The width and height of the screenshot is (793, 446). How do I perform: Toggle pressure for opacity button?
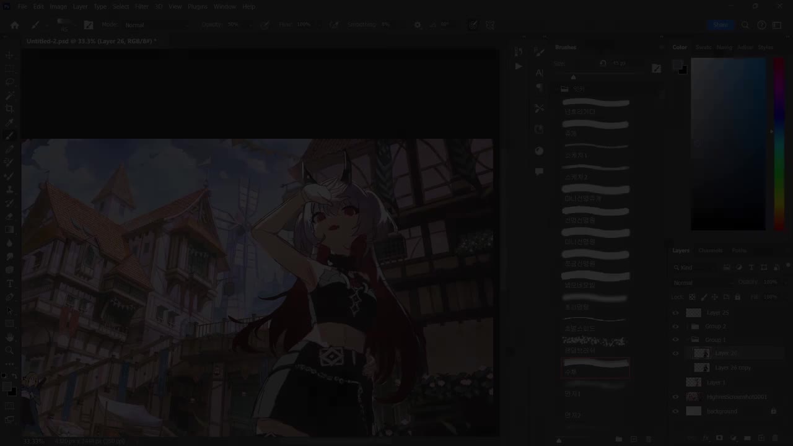265,25
